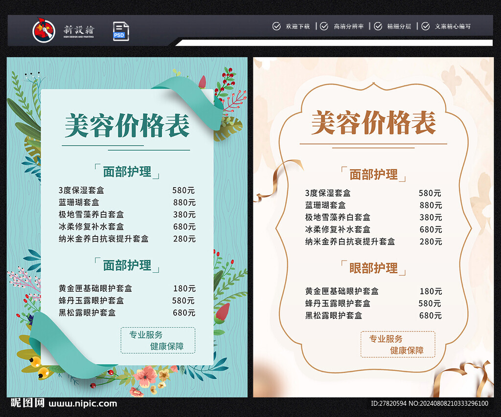
Task: Click 3度保湿套盒 in the orange poster
Action: click(x=328, y=193)
